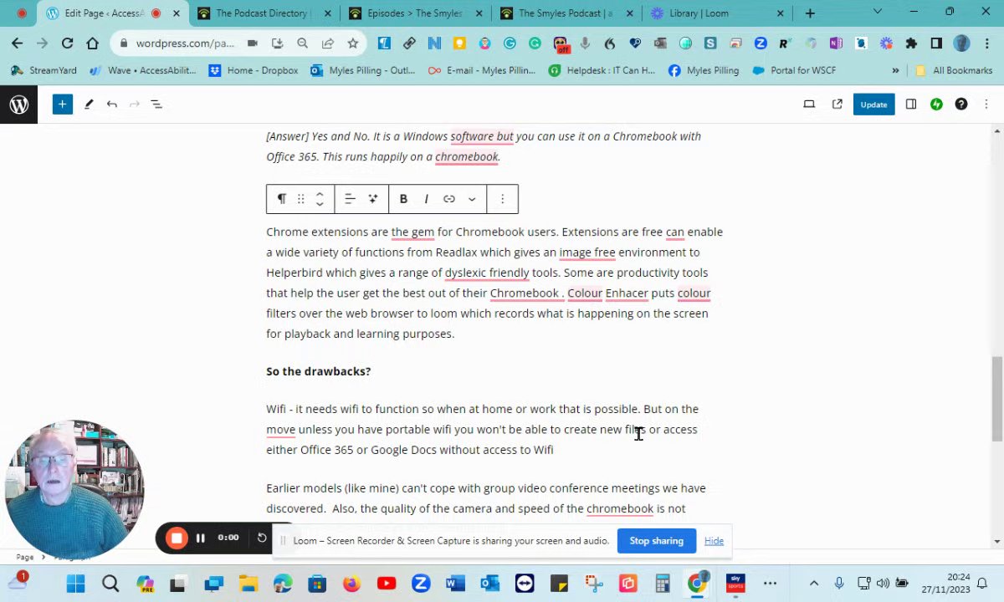Click the address bar URL field
The height and width of the screenshot is (602, 1004).
pyautogui.click(x=184, y=43)
